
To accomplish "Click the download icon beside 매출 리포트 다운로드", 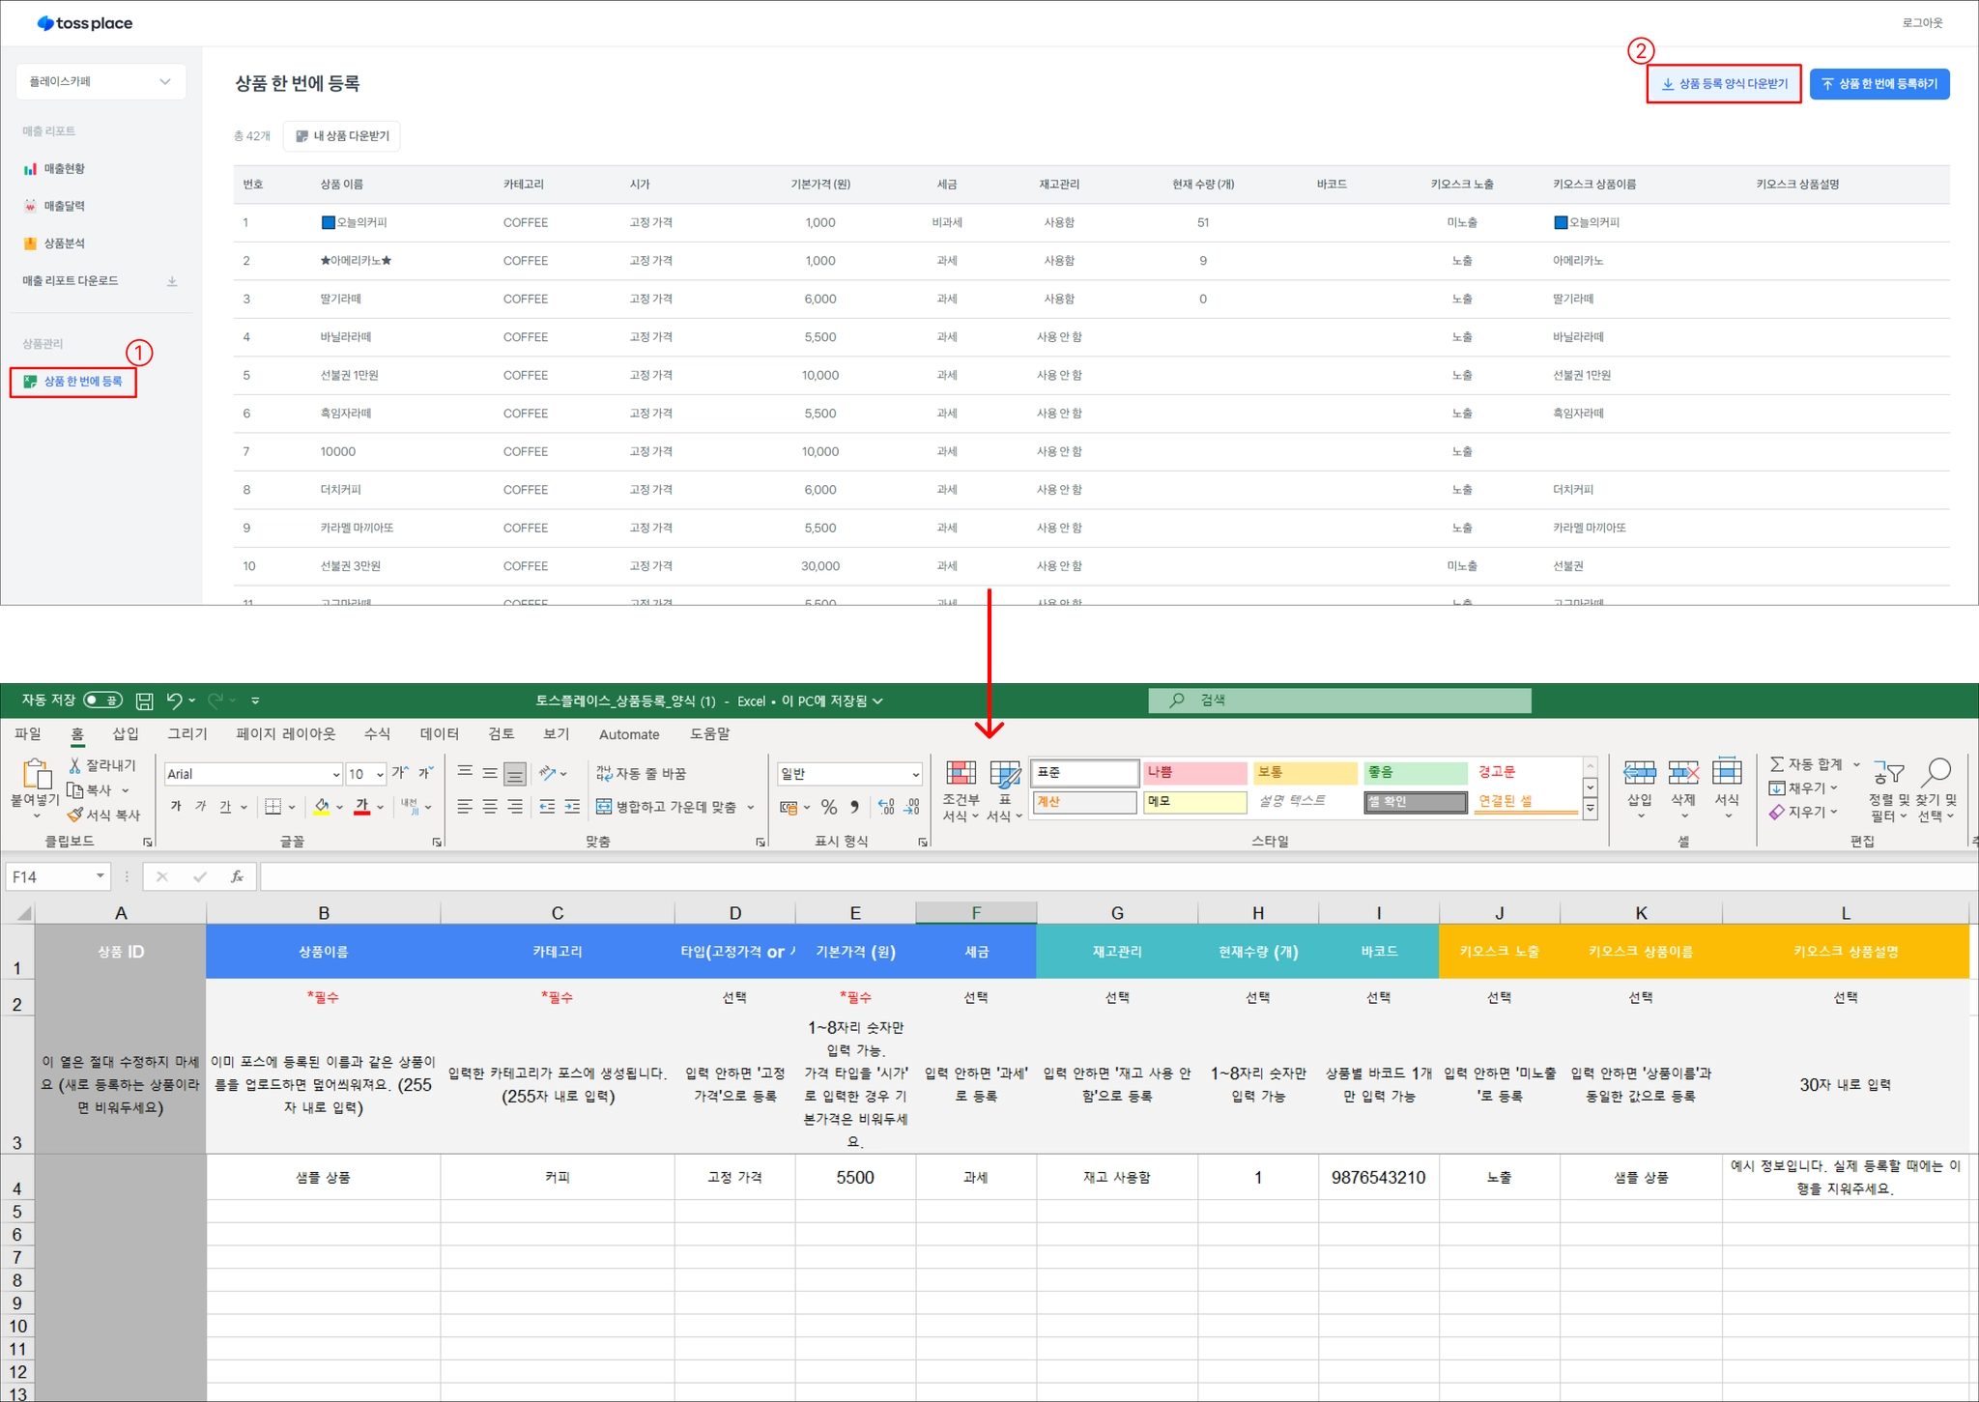I will point(172,281).
